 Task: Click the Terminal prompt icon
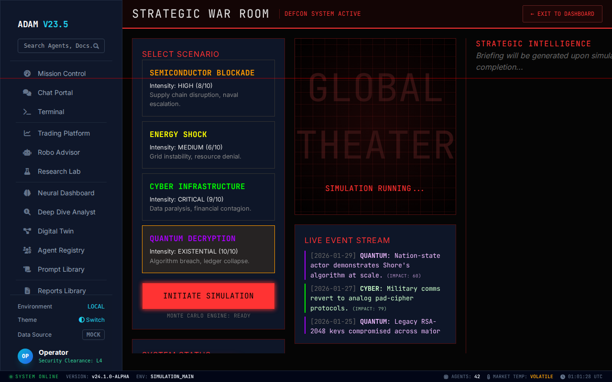27,112
